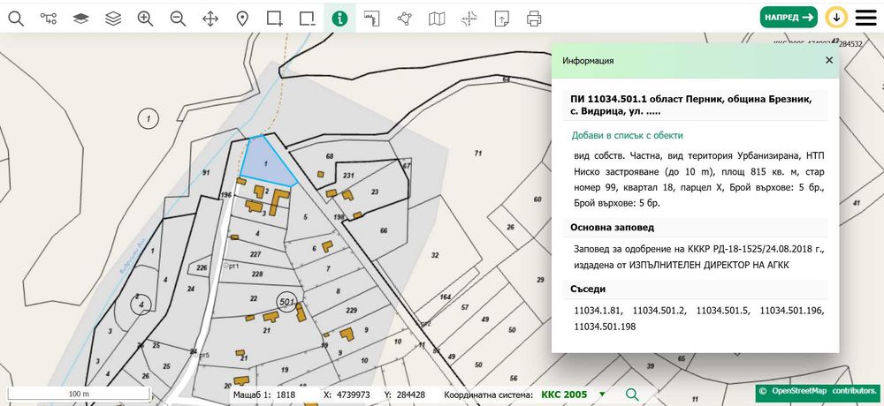This screenshot has height=406, width=884.
Task: Click the НАПРЕД button
Action: pyautogui.click(x=789, y=17)
